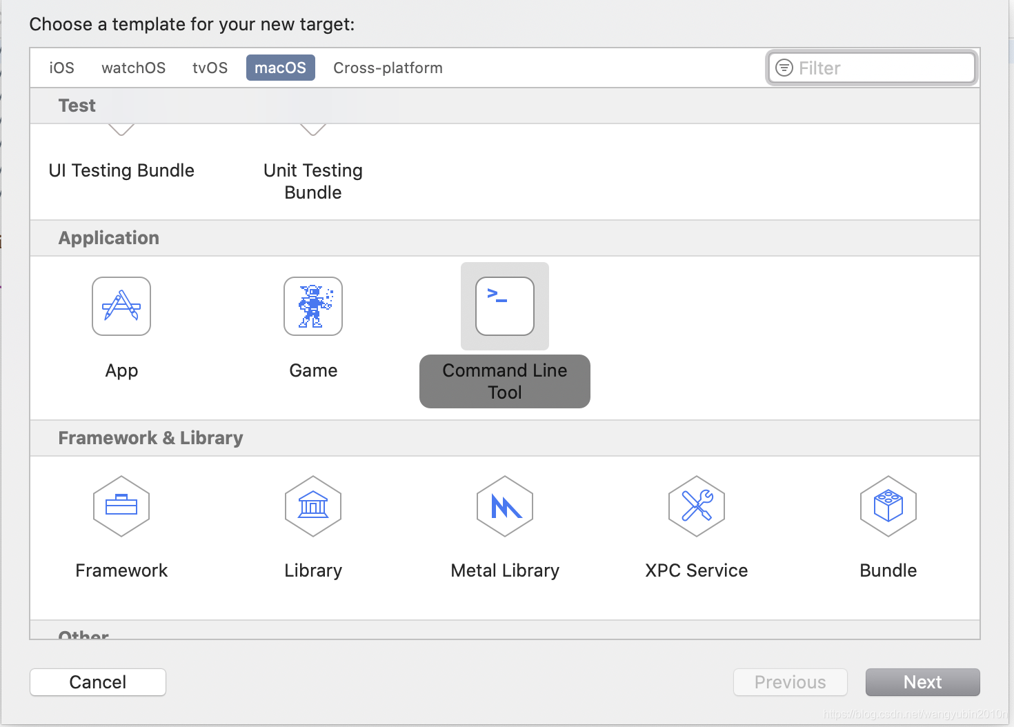The height and width of the screenshot is (727, 1014).
Task: Click the Game label text
Action: [313, 370]
